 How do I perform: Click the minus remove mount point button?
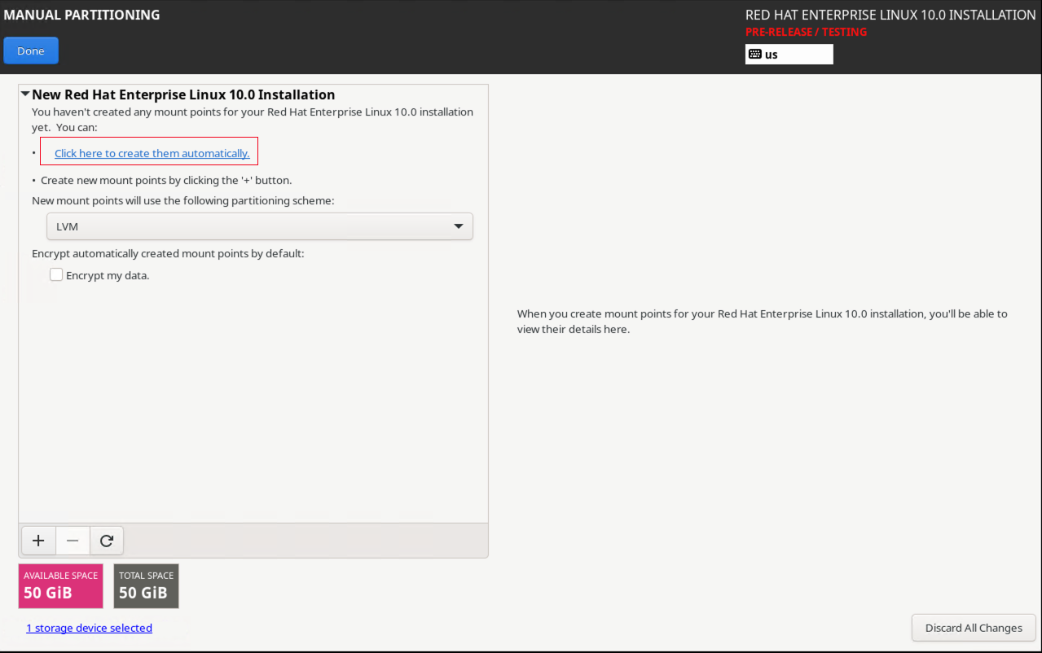click(x=73, y=540)
